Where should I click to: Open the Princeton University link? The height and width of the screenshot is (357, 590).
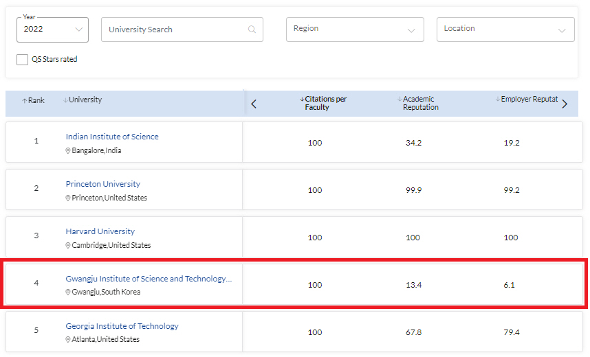(x=103, y=184)
